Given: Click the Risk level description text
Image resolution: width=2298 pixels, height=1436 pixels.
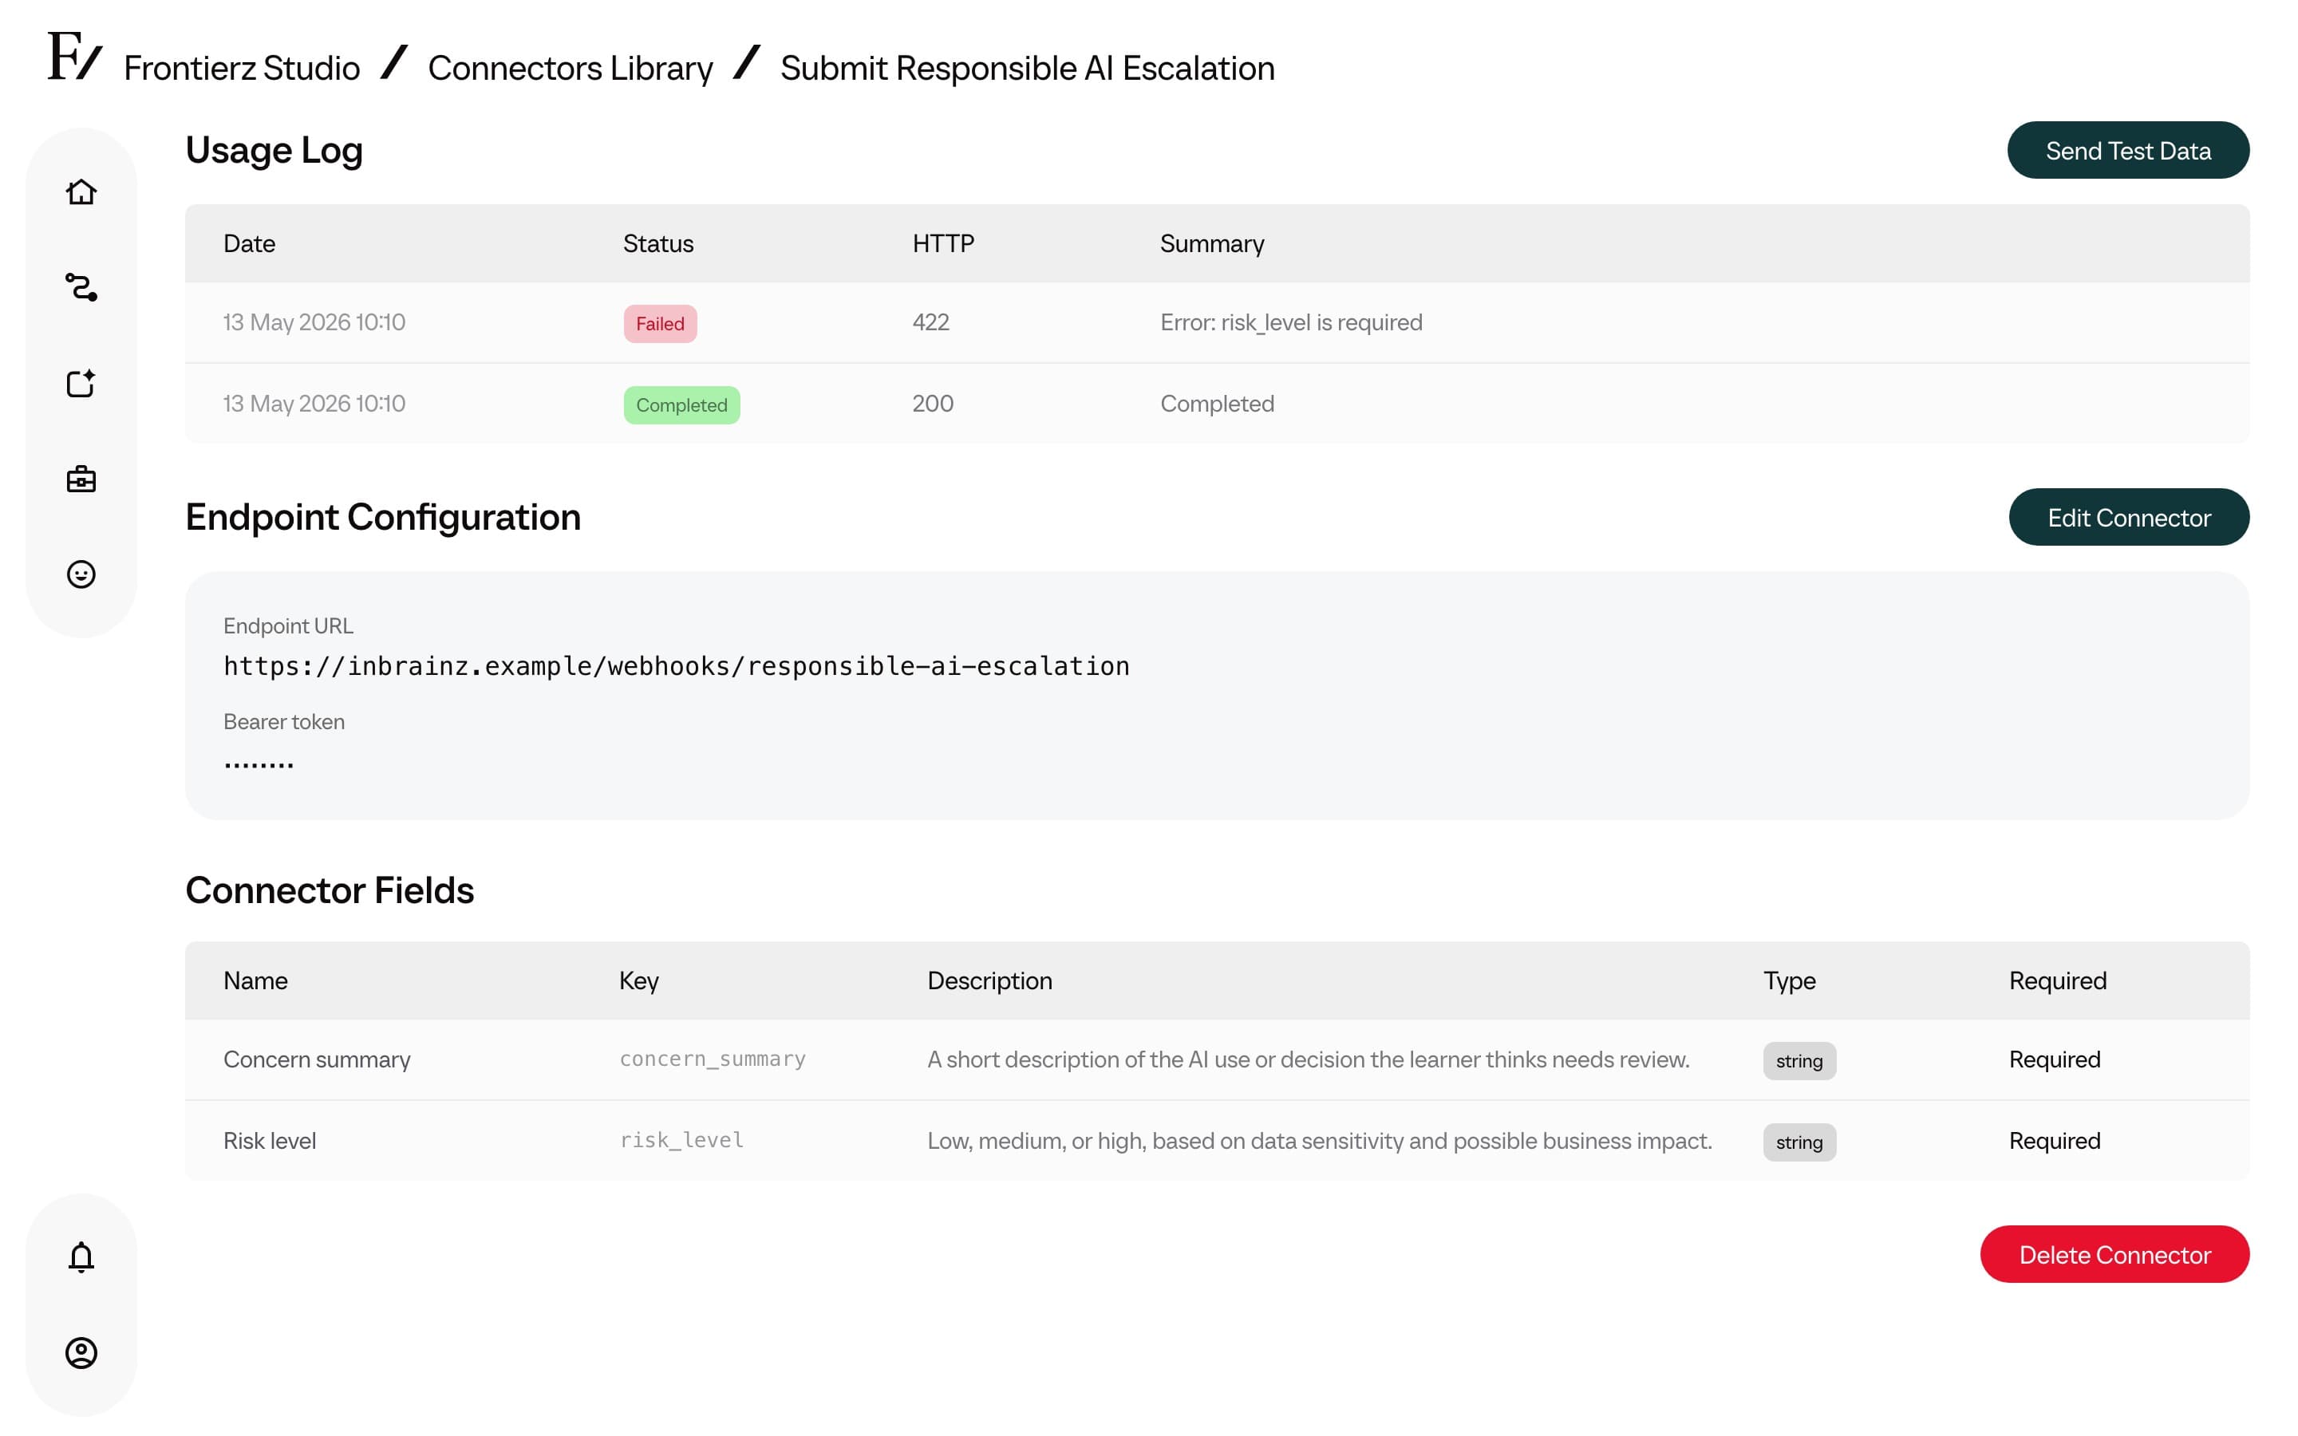Looking at the screenshot, I should (x=1319, y=1141).
